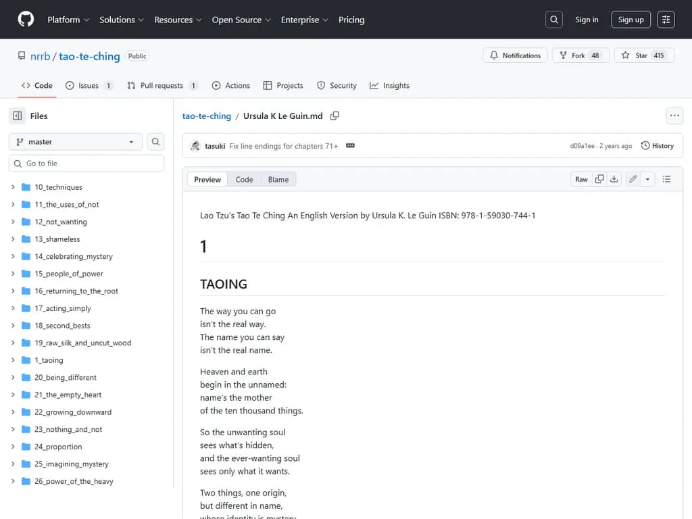
Task: Open the search magnifier in header
Action: click(554, 20)
